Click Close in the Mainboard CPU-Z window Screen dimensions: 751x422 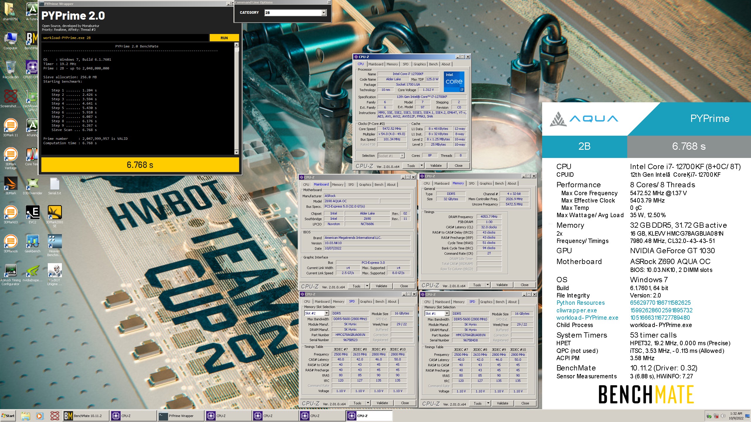click(404, 286)
